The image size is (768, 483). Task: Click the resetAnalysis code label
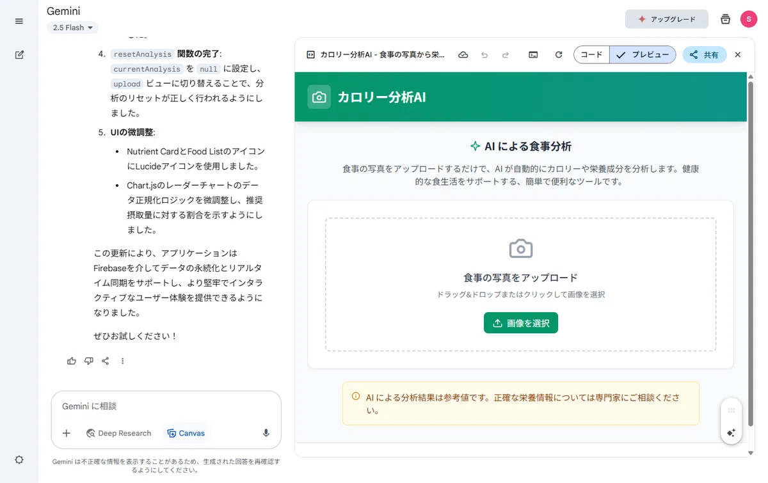(142, 54)
